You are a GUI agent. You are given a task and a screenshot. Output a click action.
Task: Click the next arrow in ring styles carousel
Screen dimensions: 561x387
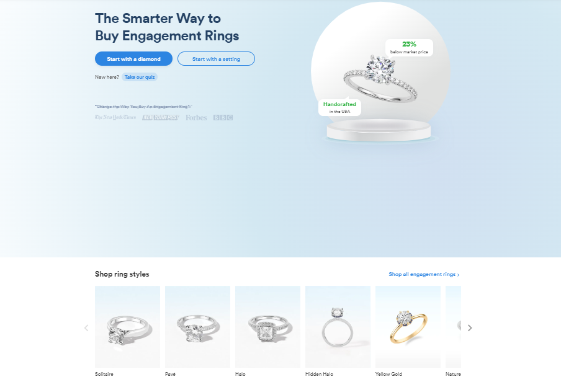pos(470,327)
